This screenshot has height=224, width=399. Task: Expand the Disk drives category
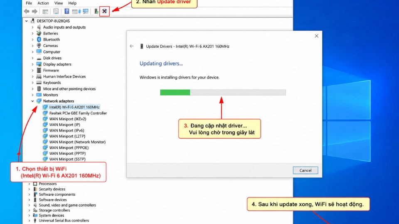click(x=32, y=58)
